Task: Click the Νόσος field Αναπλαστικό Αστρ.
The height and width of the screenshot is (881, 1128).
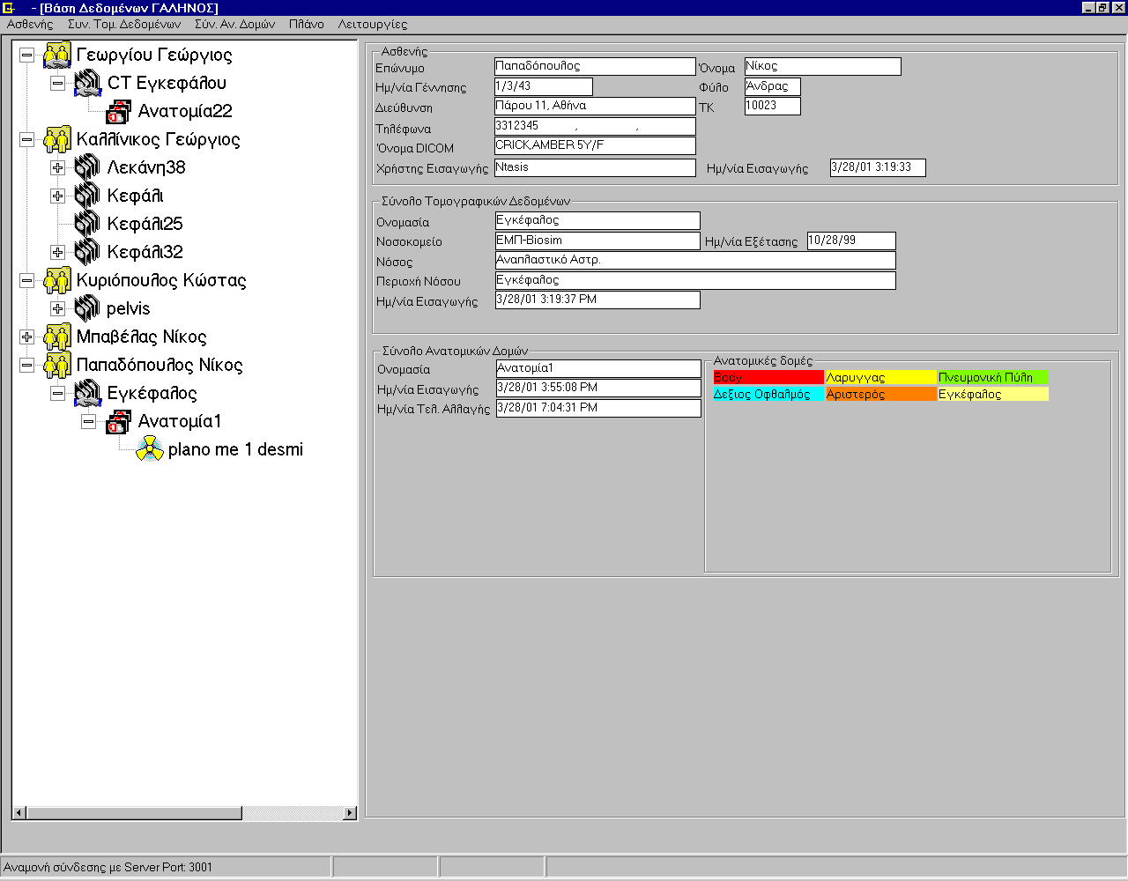Action: (696, 261)
